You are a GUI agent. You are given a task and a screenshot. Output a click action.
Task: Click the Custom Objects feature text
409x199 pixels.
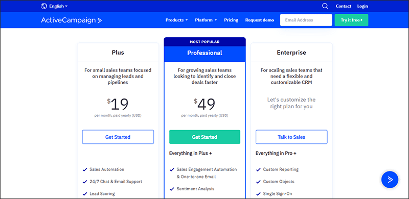279,182
